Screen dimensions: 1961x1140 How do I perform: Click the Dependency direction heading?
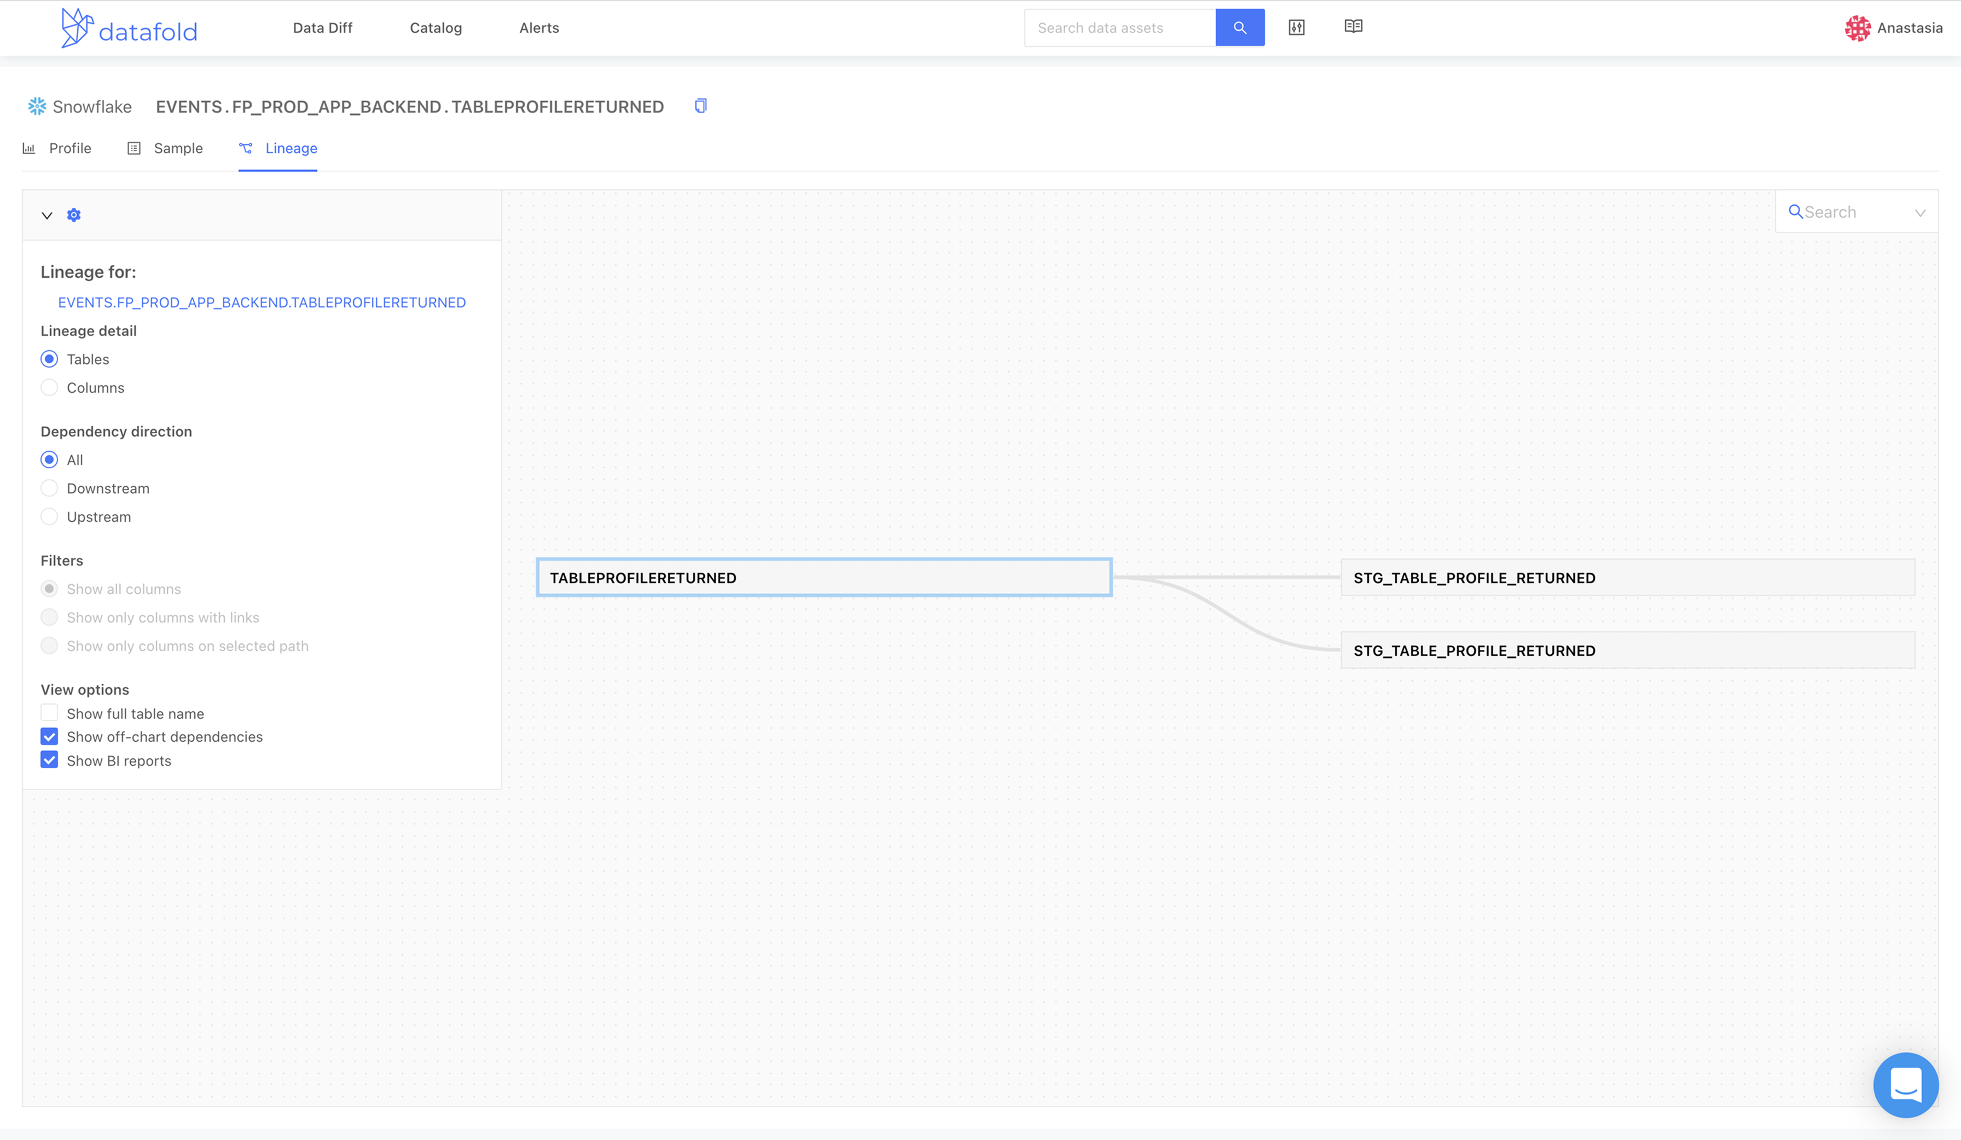(116, 431)
